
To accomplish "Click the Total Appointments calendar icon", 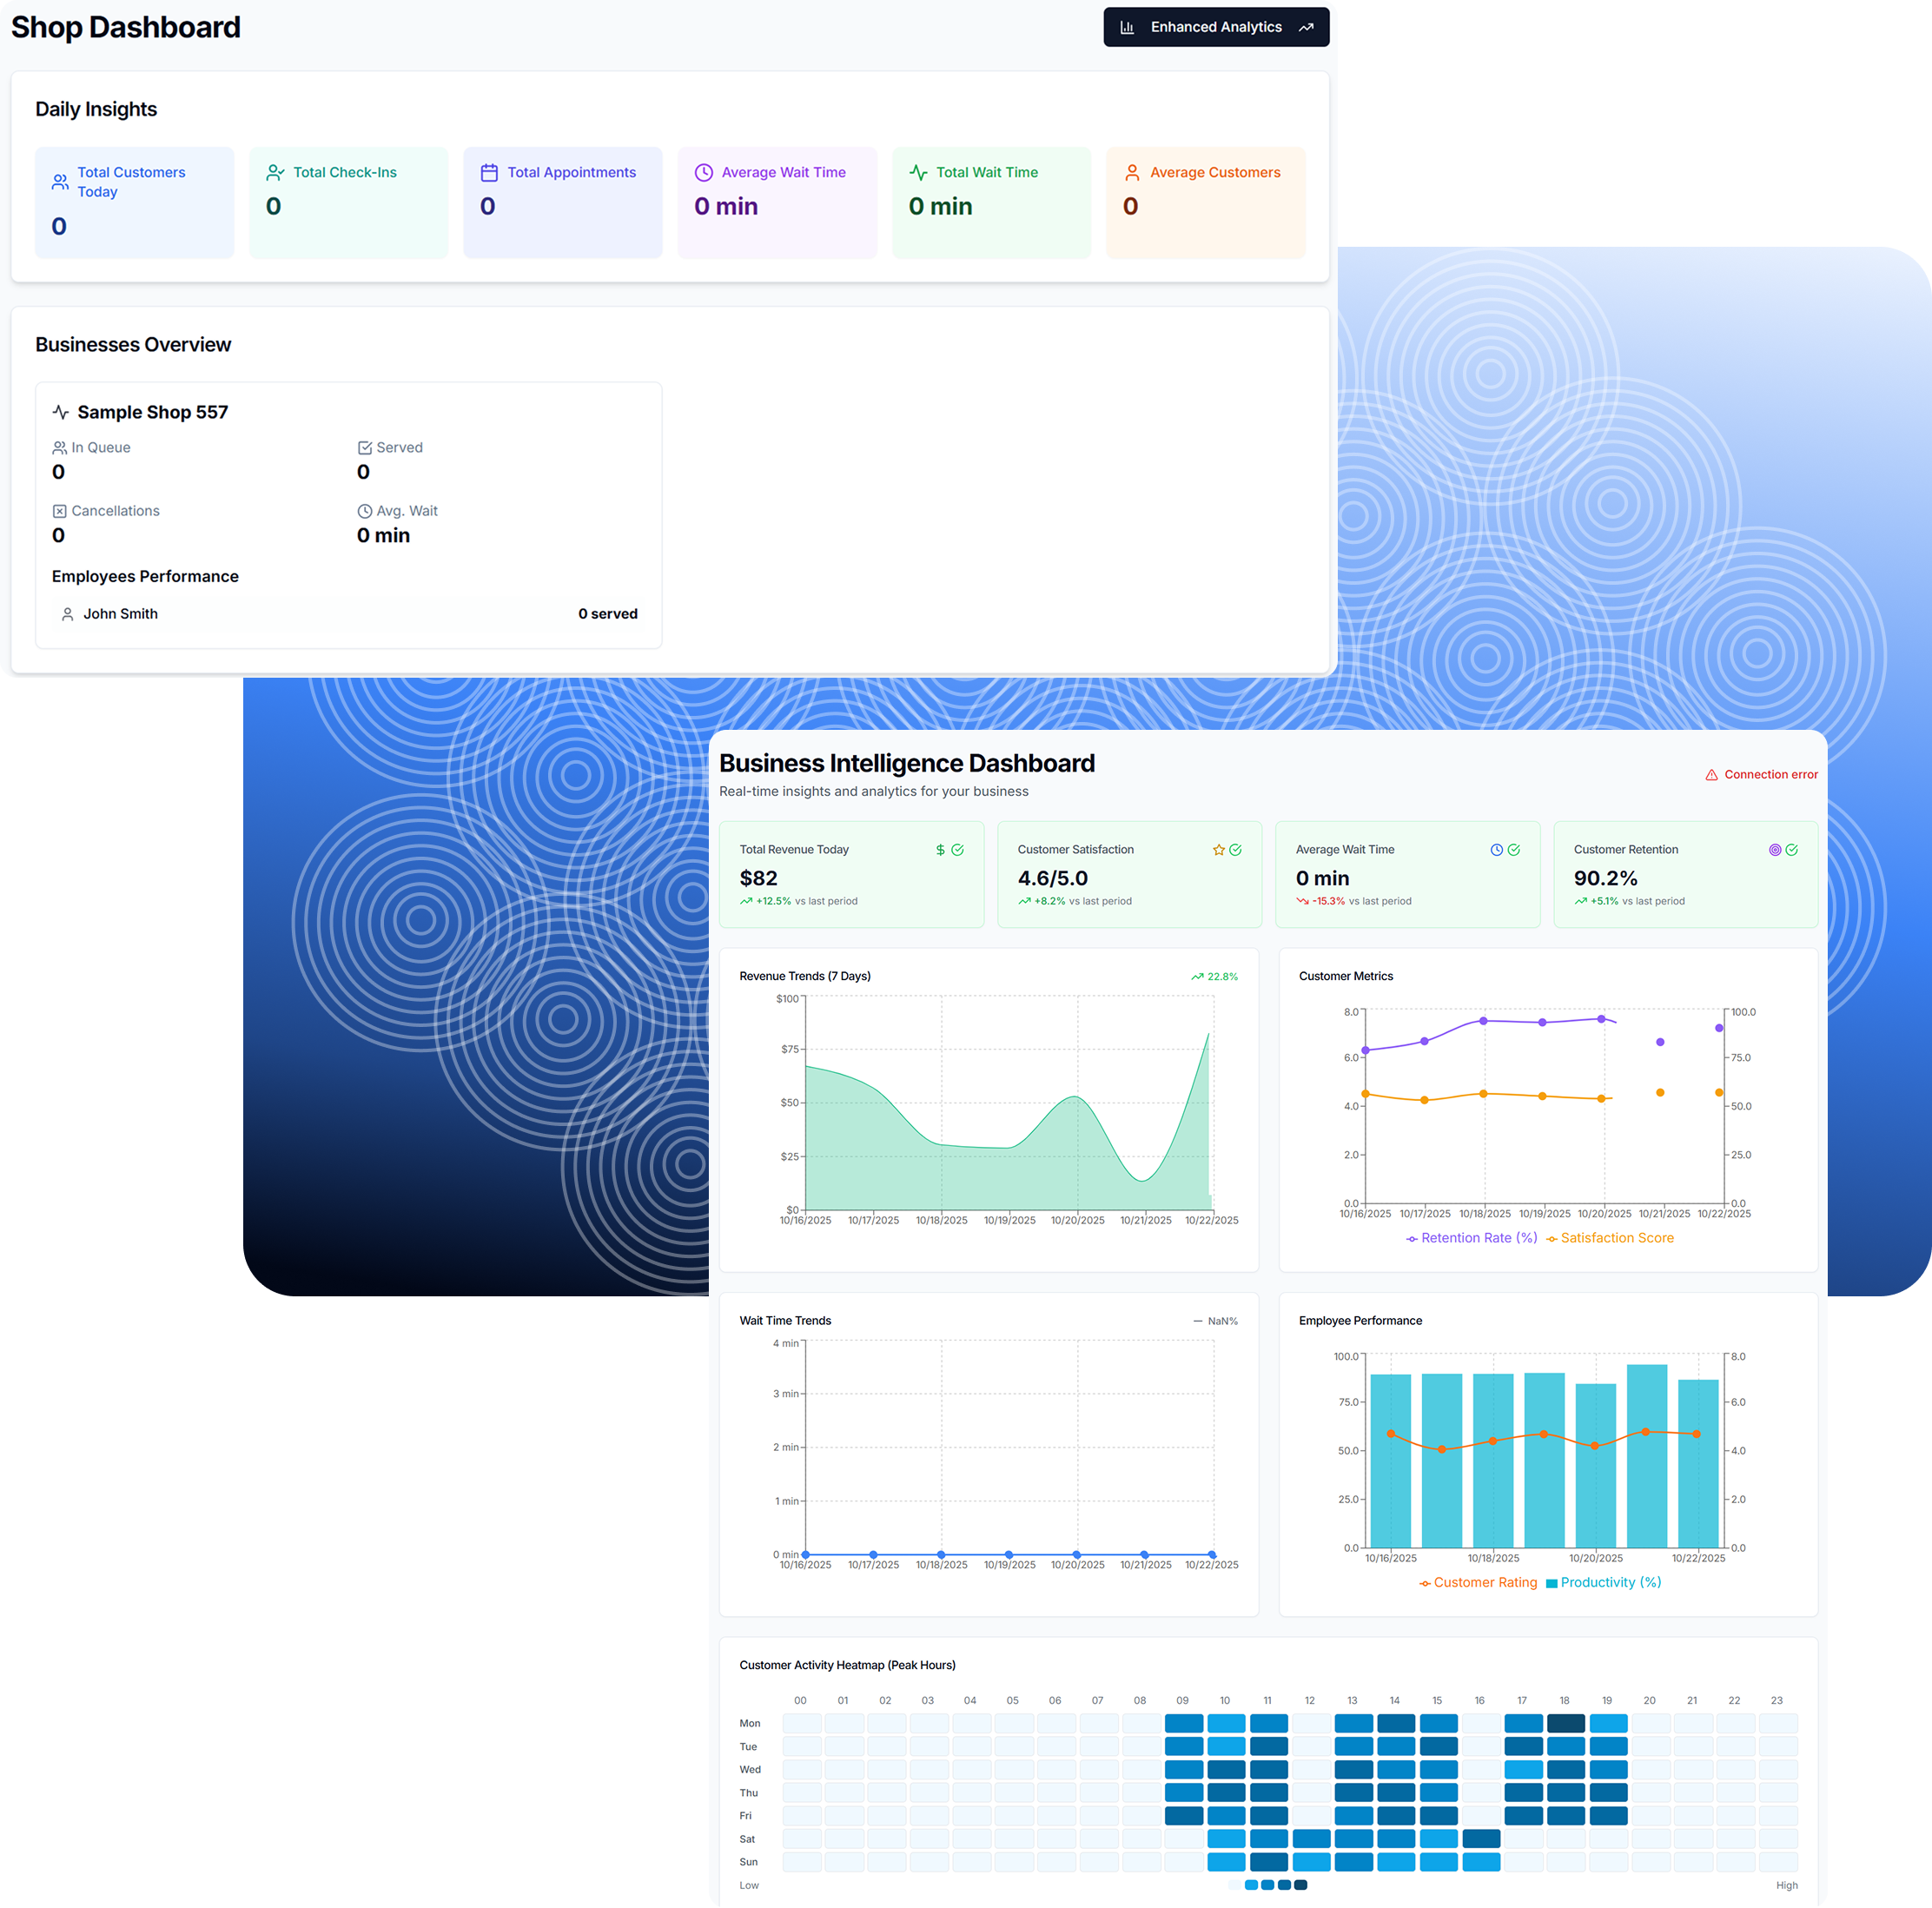I will click(x=489, y=173).
